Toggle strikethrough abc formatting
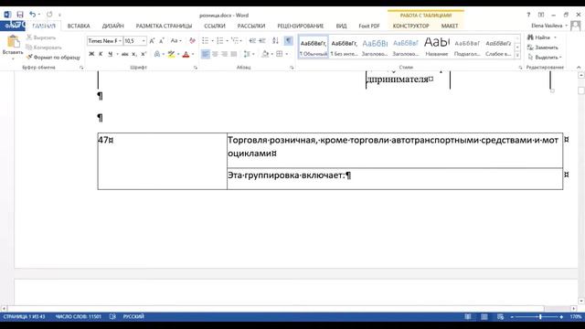 pos(124,54)
